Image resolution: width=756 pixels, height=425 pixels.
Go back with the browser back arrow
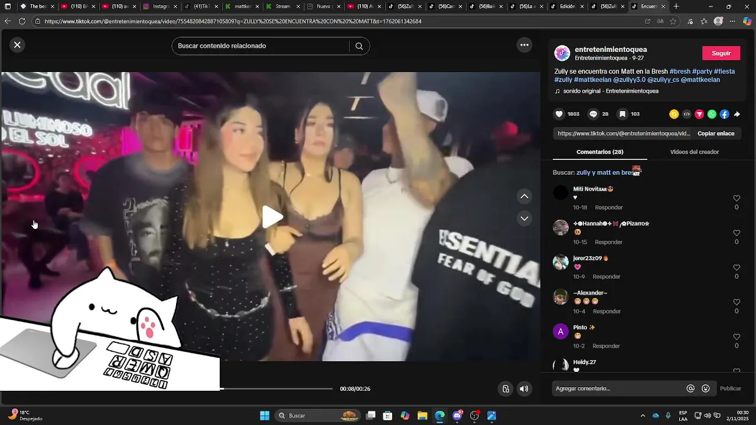[x=8, y=21]
